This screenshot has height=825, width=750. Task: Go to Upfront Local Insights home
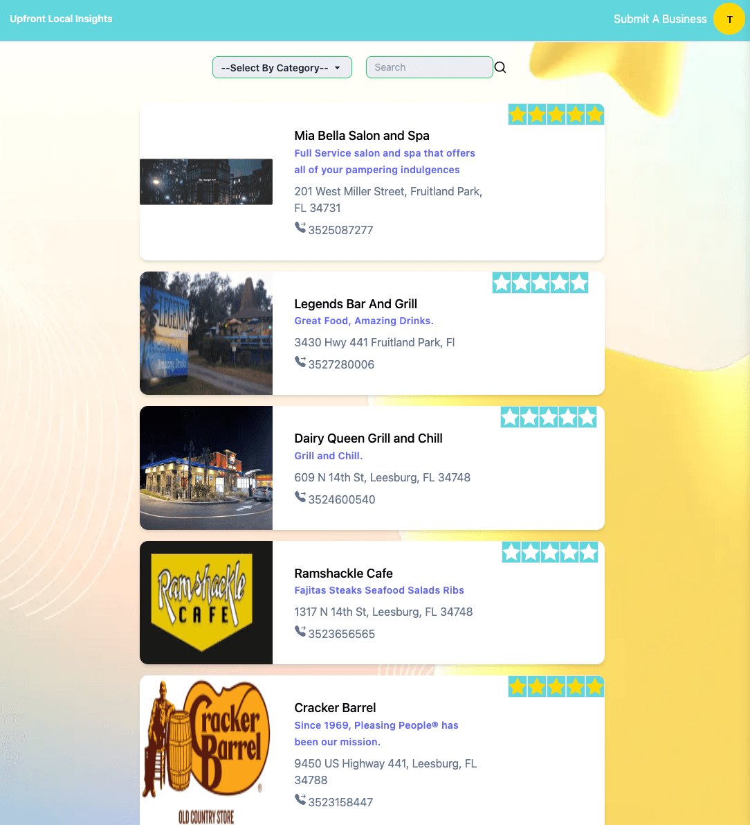[61, 19]
